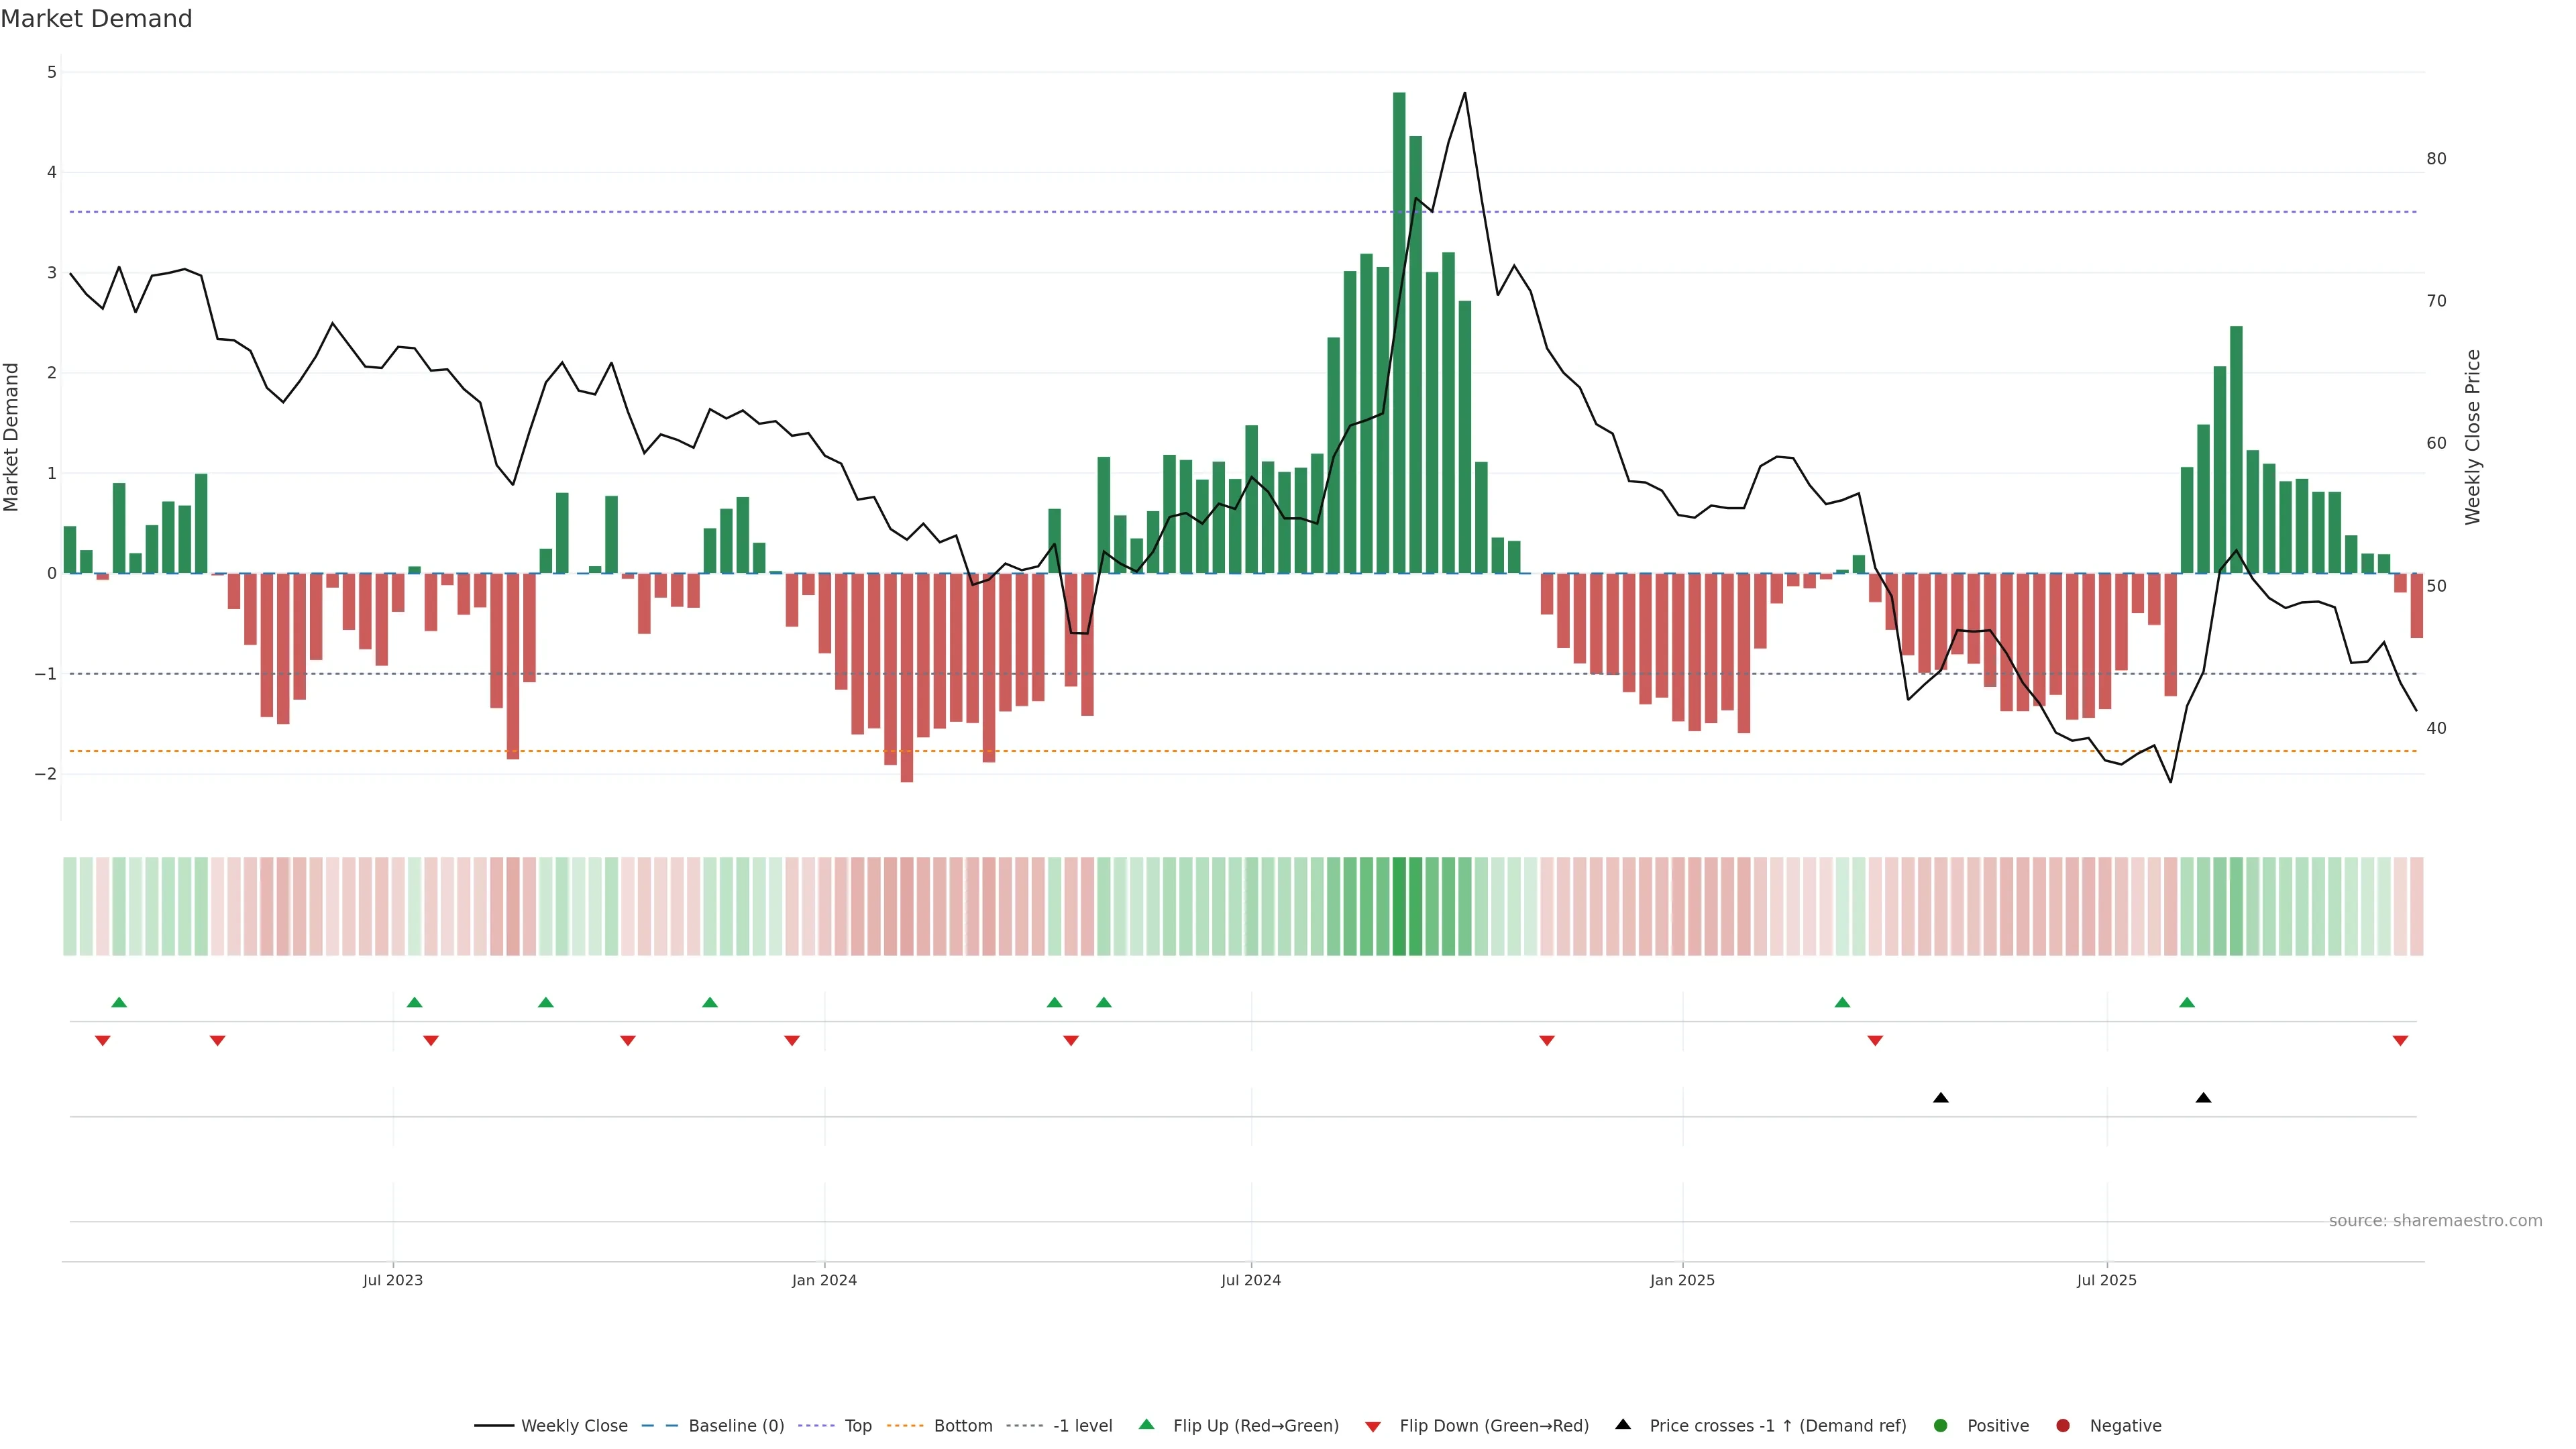Click the darkest green heatmap cell

click(1399, 906)
